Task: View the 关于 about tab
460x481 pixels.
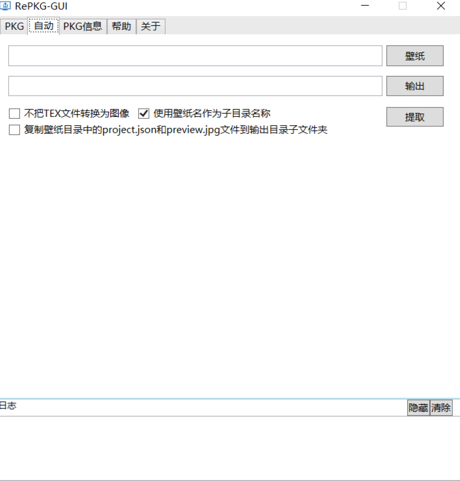Action: pos(150,26)
